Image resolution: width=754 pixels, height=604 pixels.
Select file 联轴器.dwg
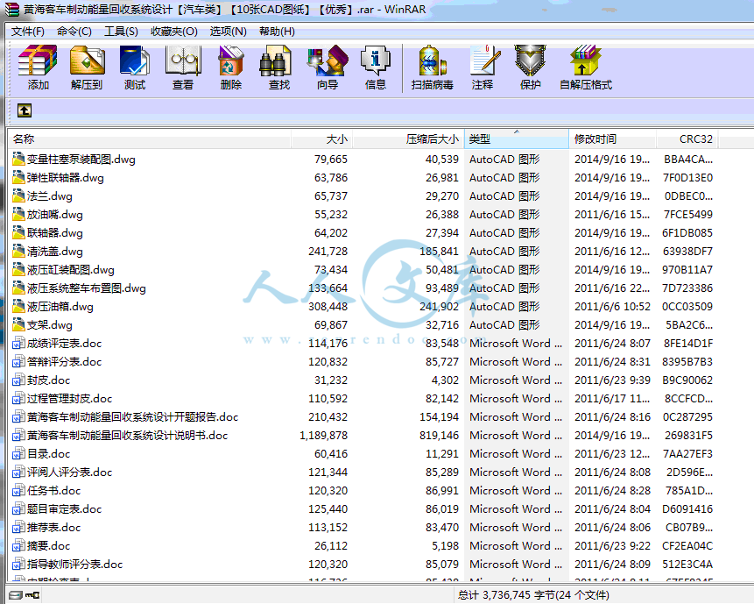[55, 233]
